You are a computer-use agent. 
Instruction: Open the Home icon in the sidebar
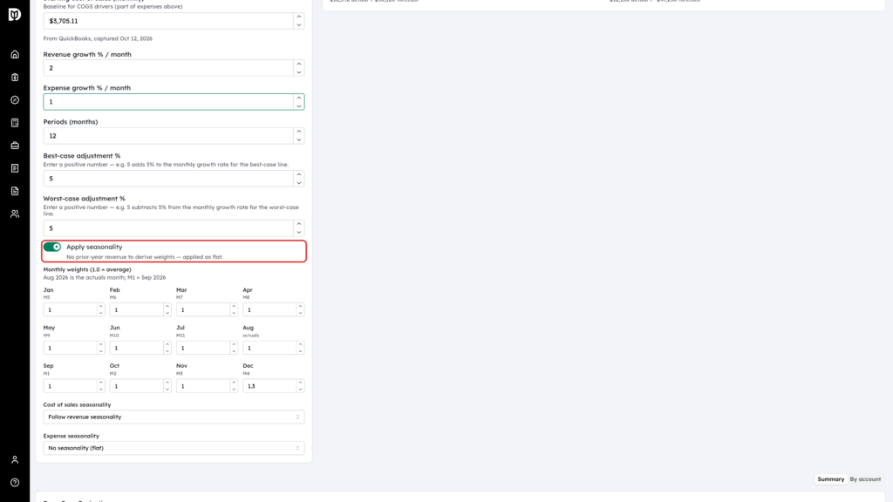pyautogui.click(x=15, y=55)
